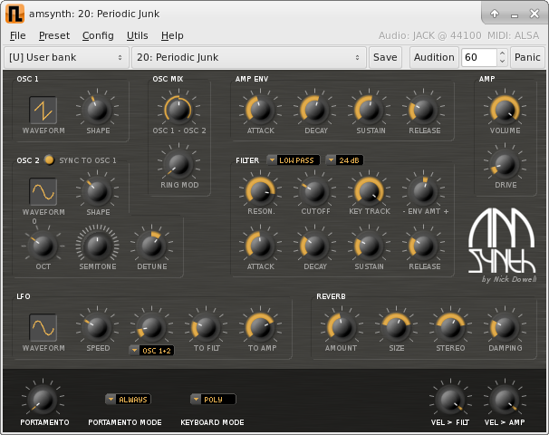
Task: Click OSC 2 sine waveform icon
Action: click(43, 191)
